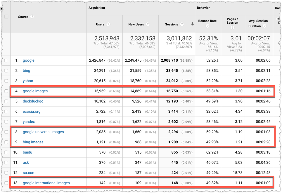This screenshot has width=282, height=193.
Task: Check the ecosia.org row checkbox
Action: tap(6, 112)
